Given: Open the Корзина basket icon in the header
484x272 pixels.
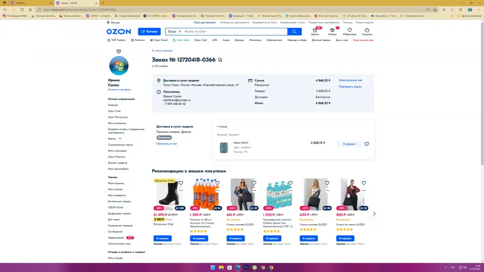Looking at the screenshot, I should click(367, 31).
